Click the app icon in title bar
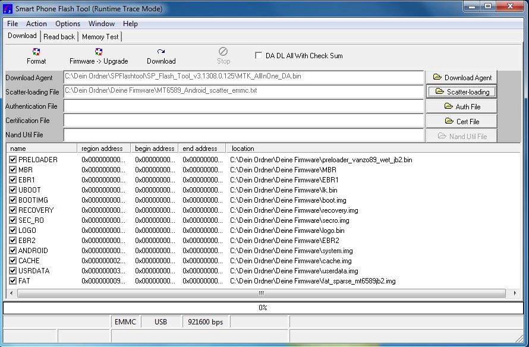 pyautogui.click(x=8, y=8)
